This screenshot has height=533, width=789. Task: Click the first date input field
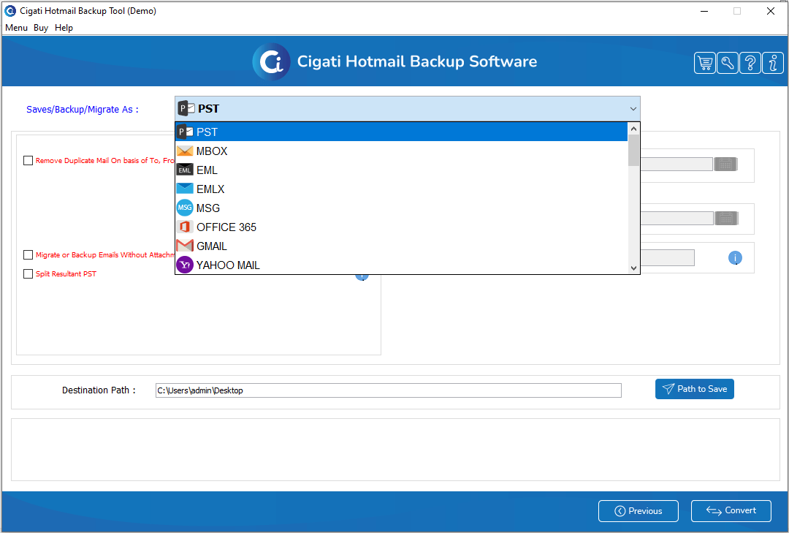click(676, 164)
